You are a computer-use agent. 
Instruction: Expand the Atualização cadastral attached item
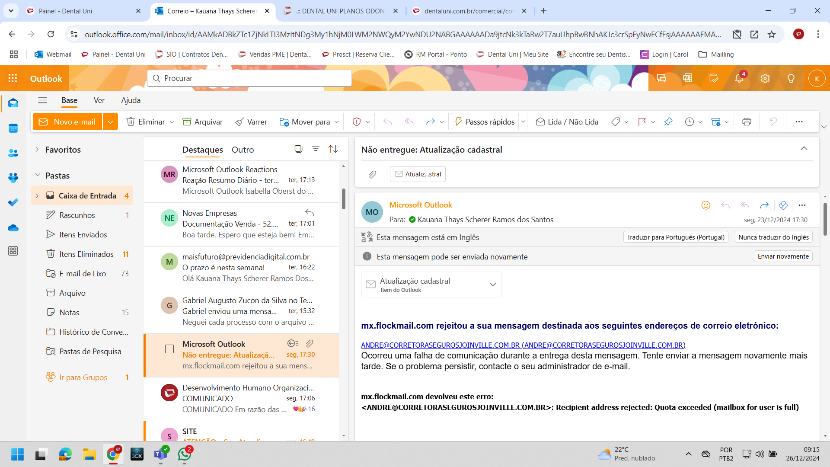tap(493, 285)
